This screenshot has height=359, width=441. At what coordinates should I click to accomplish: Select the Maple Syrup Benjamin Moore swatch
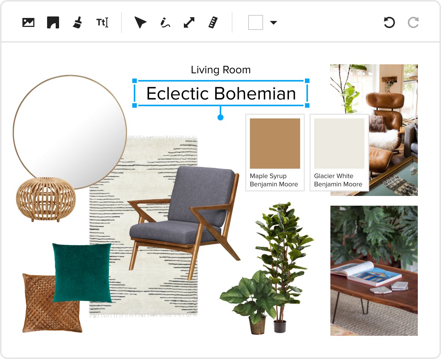point(275,143)
